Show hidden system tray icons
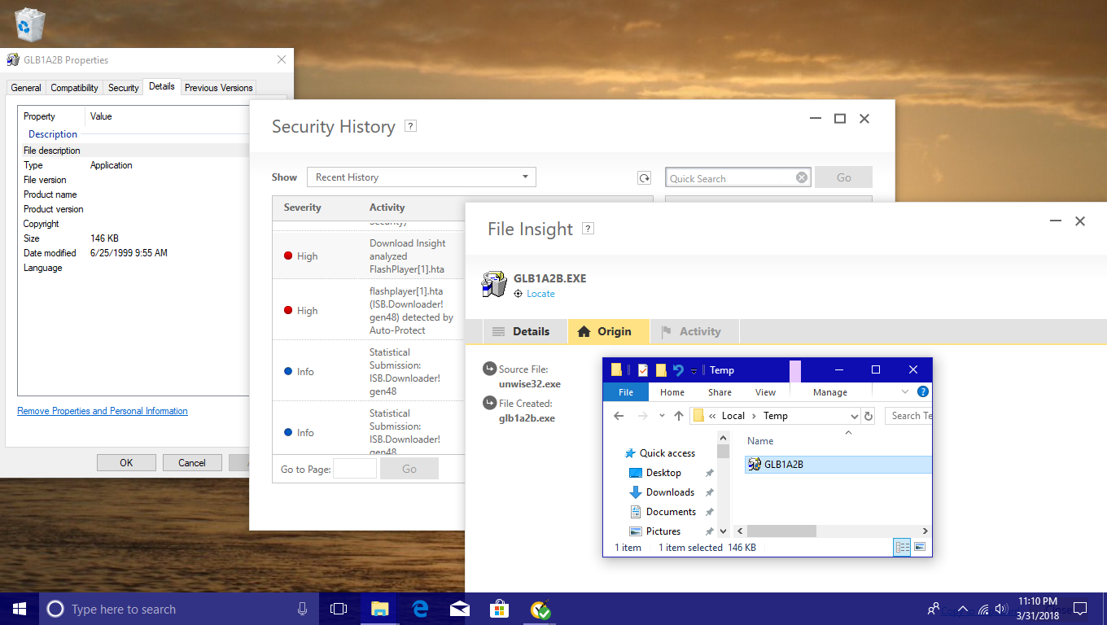 coord(963,609)
